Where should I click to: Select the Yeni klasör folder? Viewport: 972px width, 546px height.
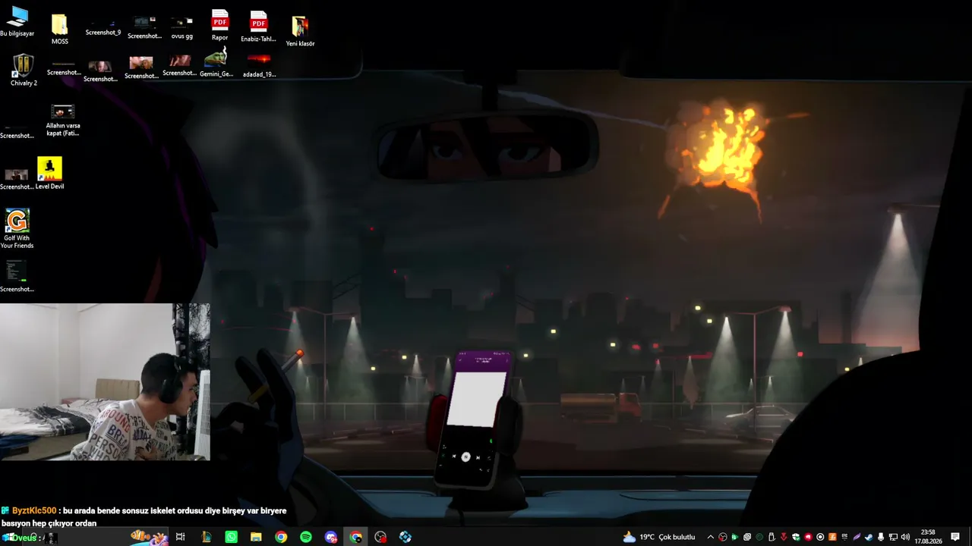(x=300, y=30)
